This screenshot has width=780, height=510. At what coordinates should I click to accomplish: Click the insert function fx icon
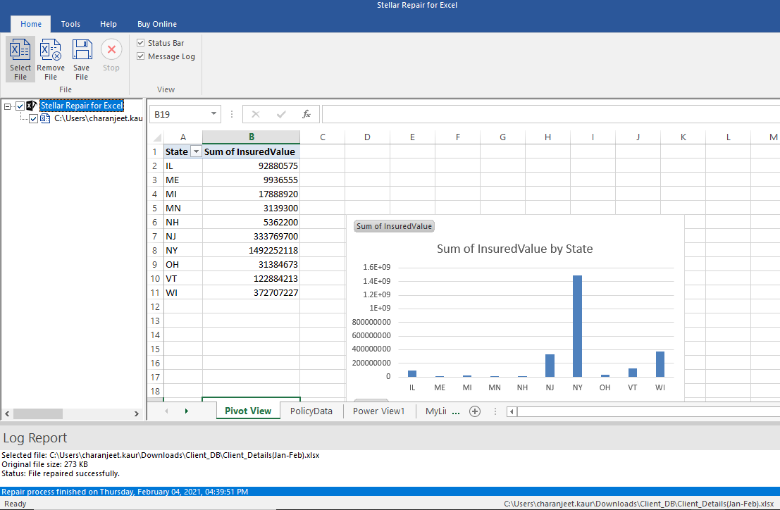(x=307, y=114)
